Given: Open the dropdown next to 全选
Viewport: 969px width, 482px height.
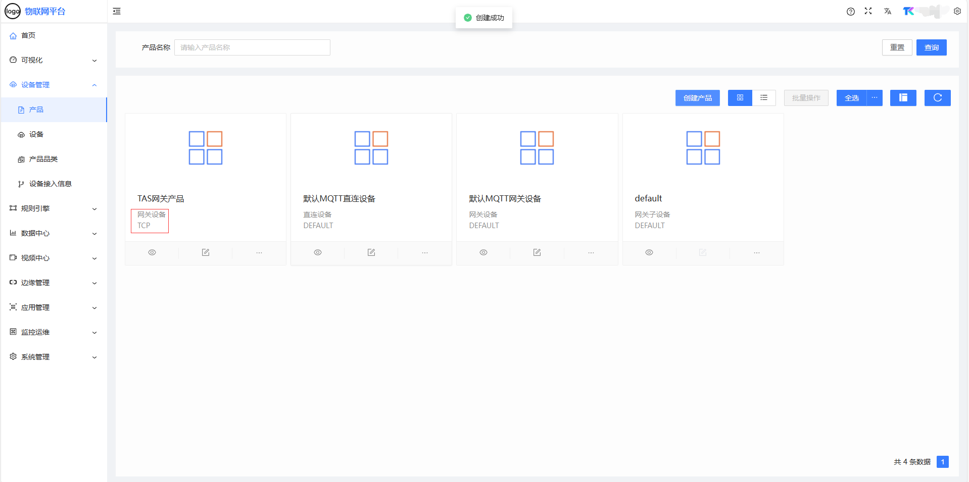Looking at the screenshot, I should [x=875, y=98].
